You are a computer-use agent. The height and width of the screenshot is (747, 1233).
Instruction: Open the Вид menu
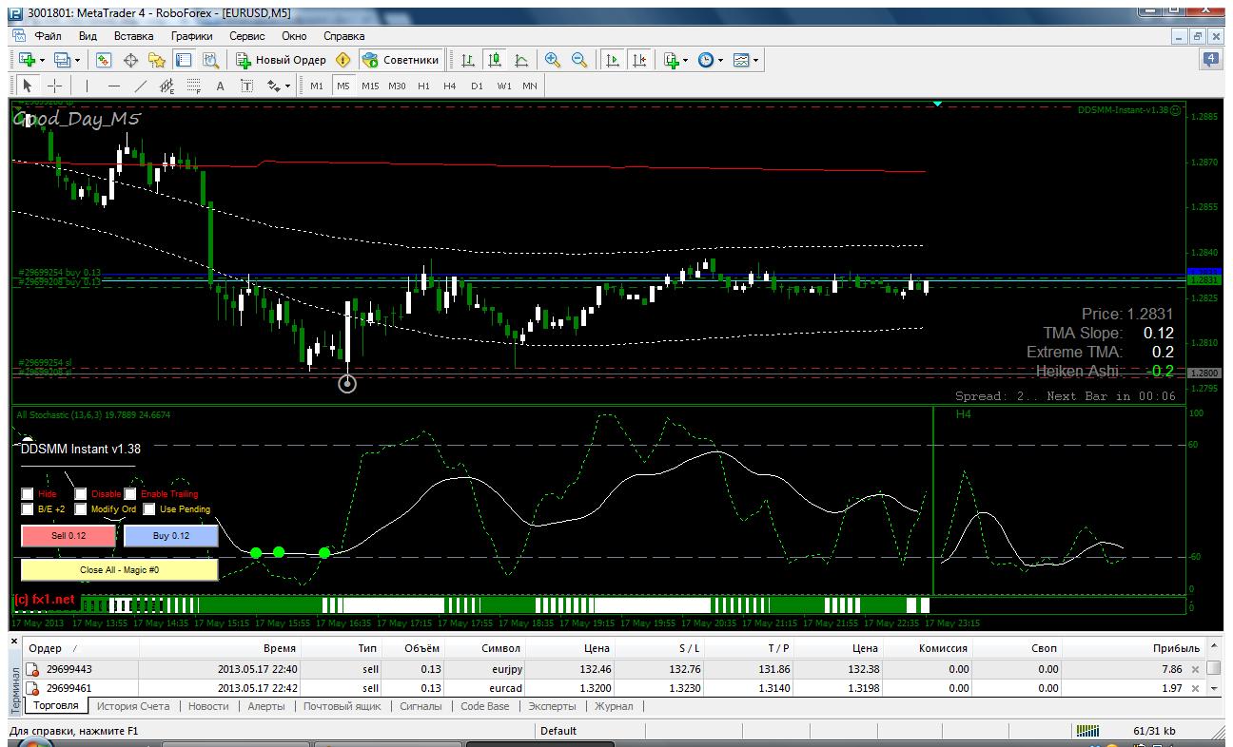coord(88,35)
